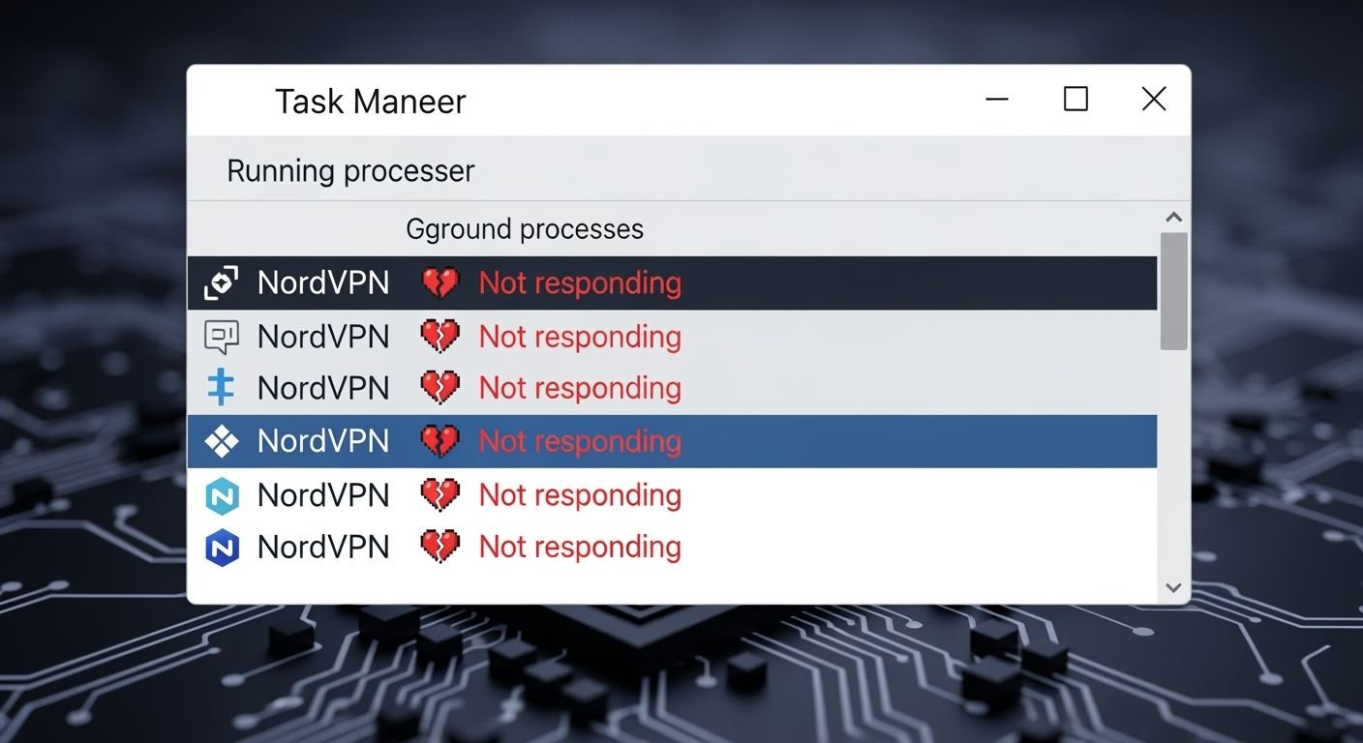Click the "Gground processes" group header
Screen dimensions: 1363x743
pyautogui.click(x=525, y=229)
